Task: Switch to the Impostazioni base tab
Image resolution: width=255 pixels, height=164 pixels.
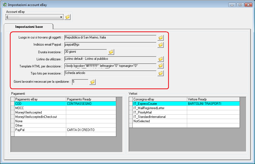Action: [29, 27]
